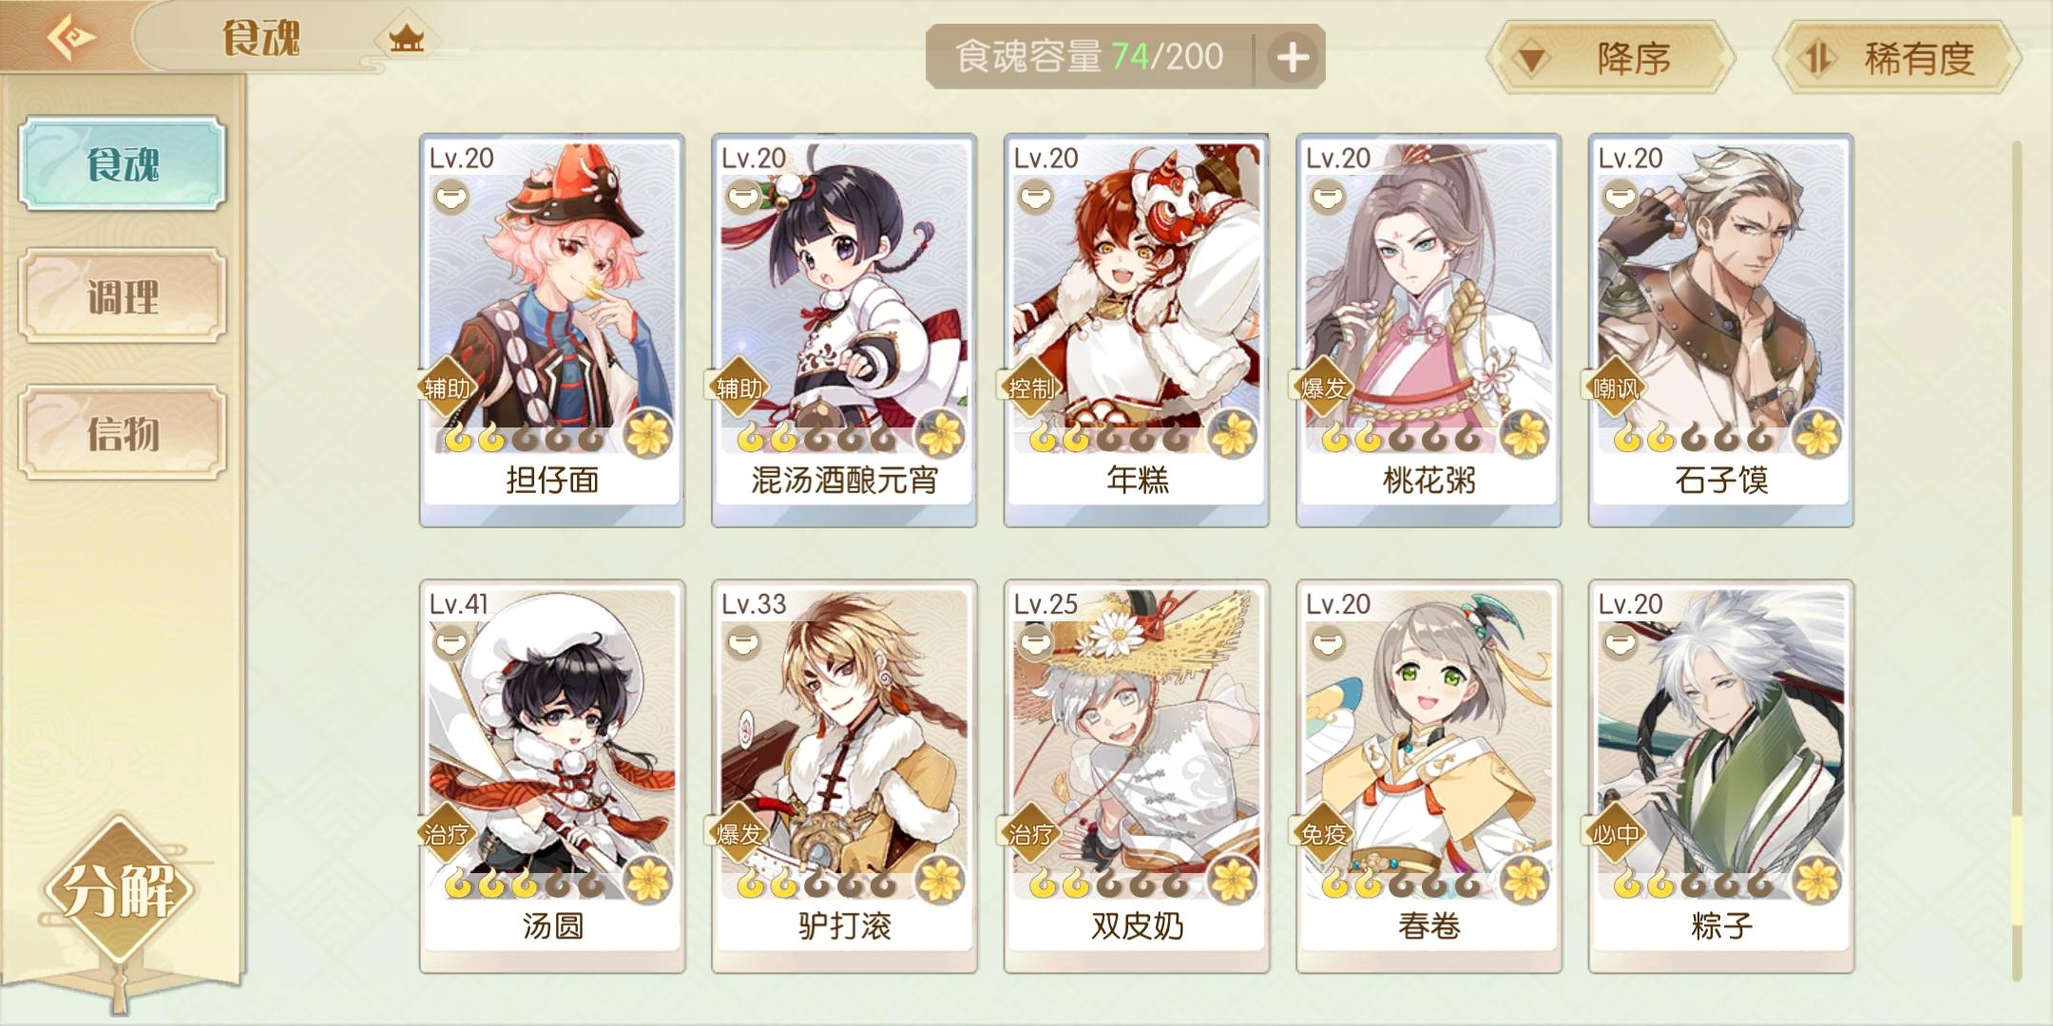
Task: Select the 春卷 character card
Action: (1429, 776)
